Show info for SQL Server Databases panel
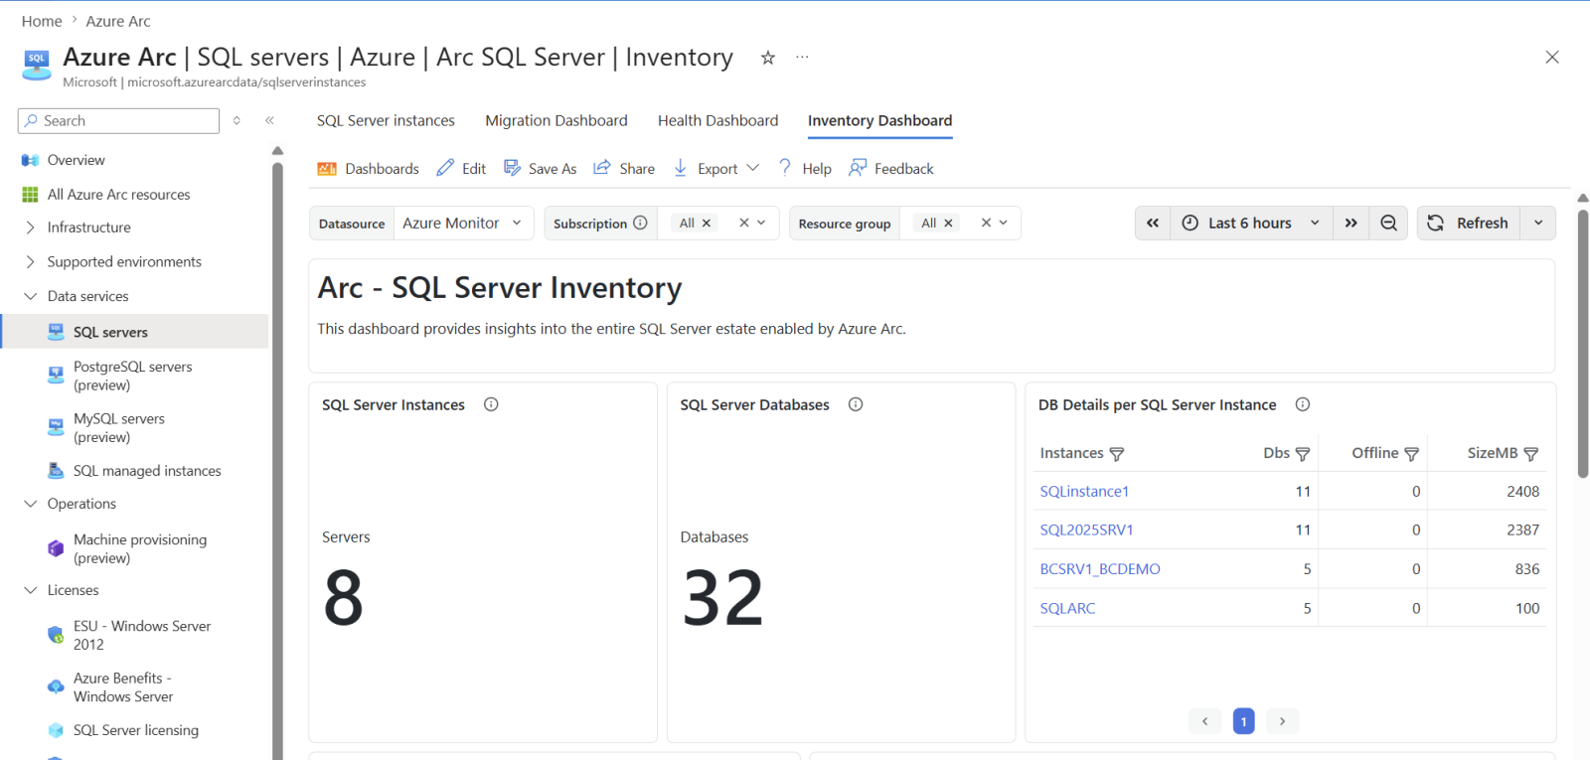This screenshot has height=760, width=1590. pyautogui.click(x=856, y=404)
